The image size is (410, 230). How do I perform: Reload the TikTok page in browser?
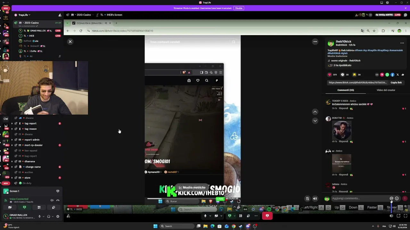pyautogui.click(x=81, y=31)
